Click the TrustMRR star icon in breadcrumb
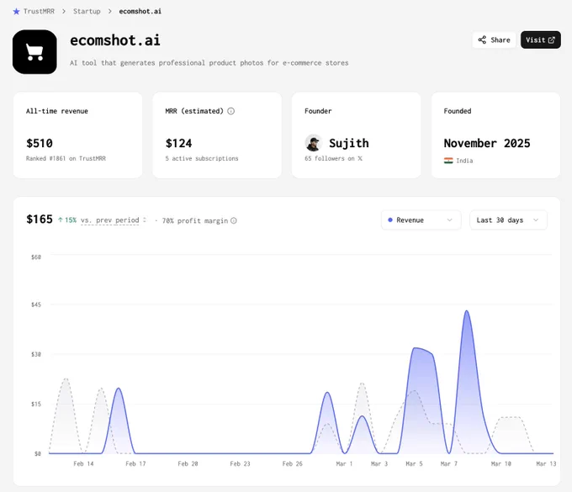572x492 pixels. (16, 12)
